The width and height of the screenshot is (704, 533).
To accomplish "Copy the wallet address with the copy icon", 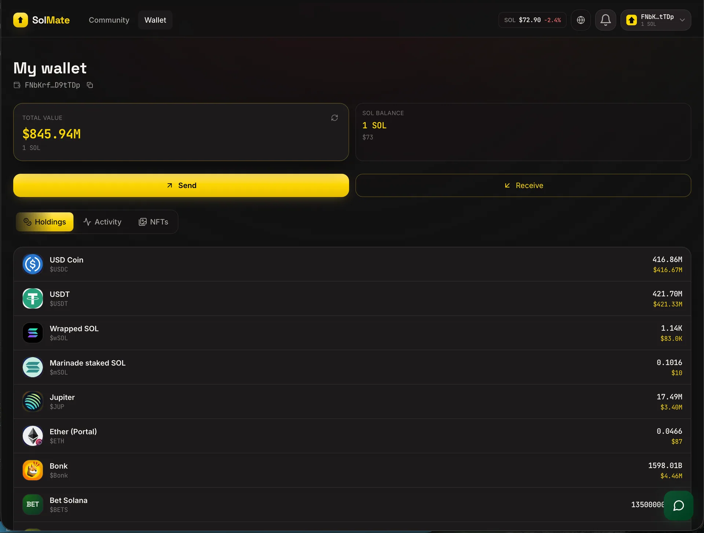I will tap(90, 85).
